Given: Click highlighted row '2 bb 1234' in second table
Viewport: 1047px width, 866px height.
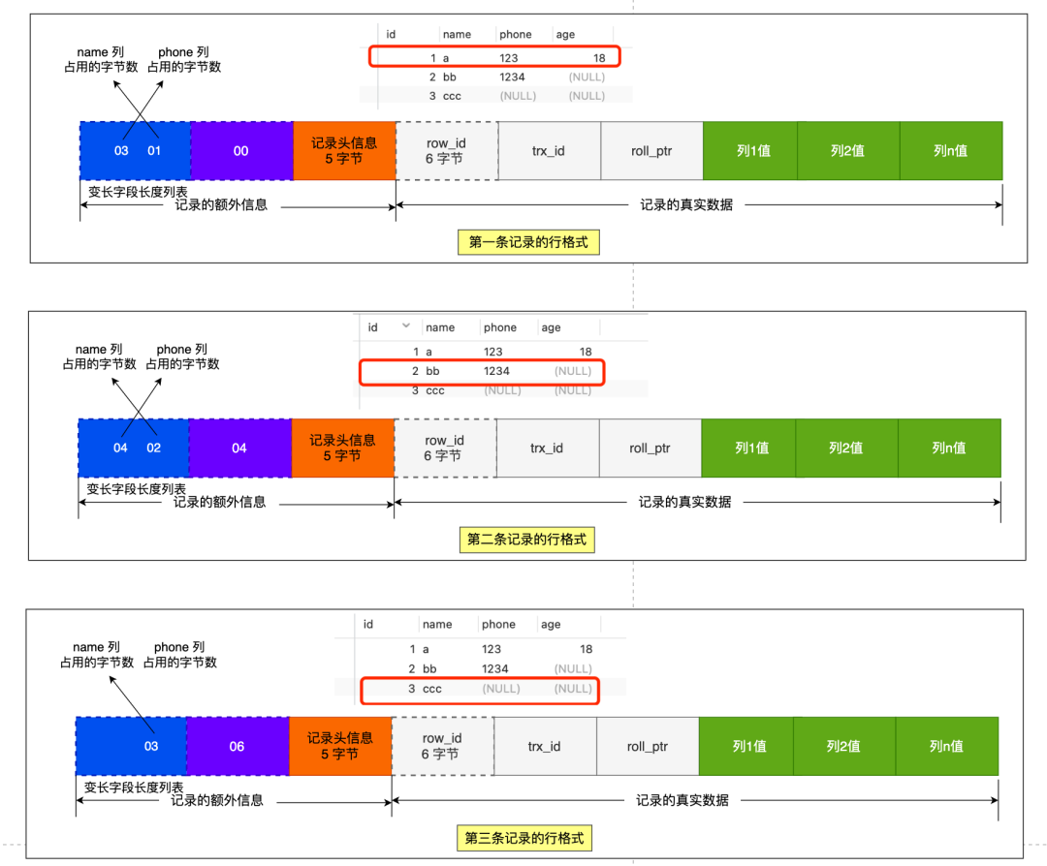Looking at the screenshot, I should tap(482, 372).
